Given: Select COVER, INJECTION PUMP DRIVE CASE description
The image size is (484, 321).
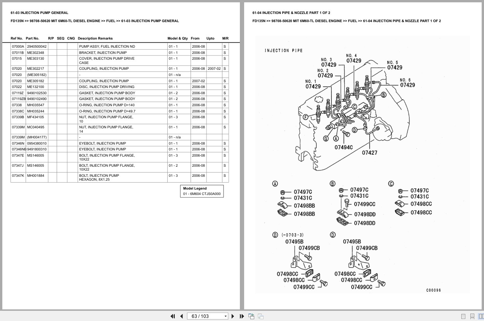Looking at the screenshot, I should (107, 60).
